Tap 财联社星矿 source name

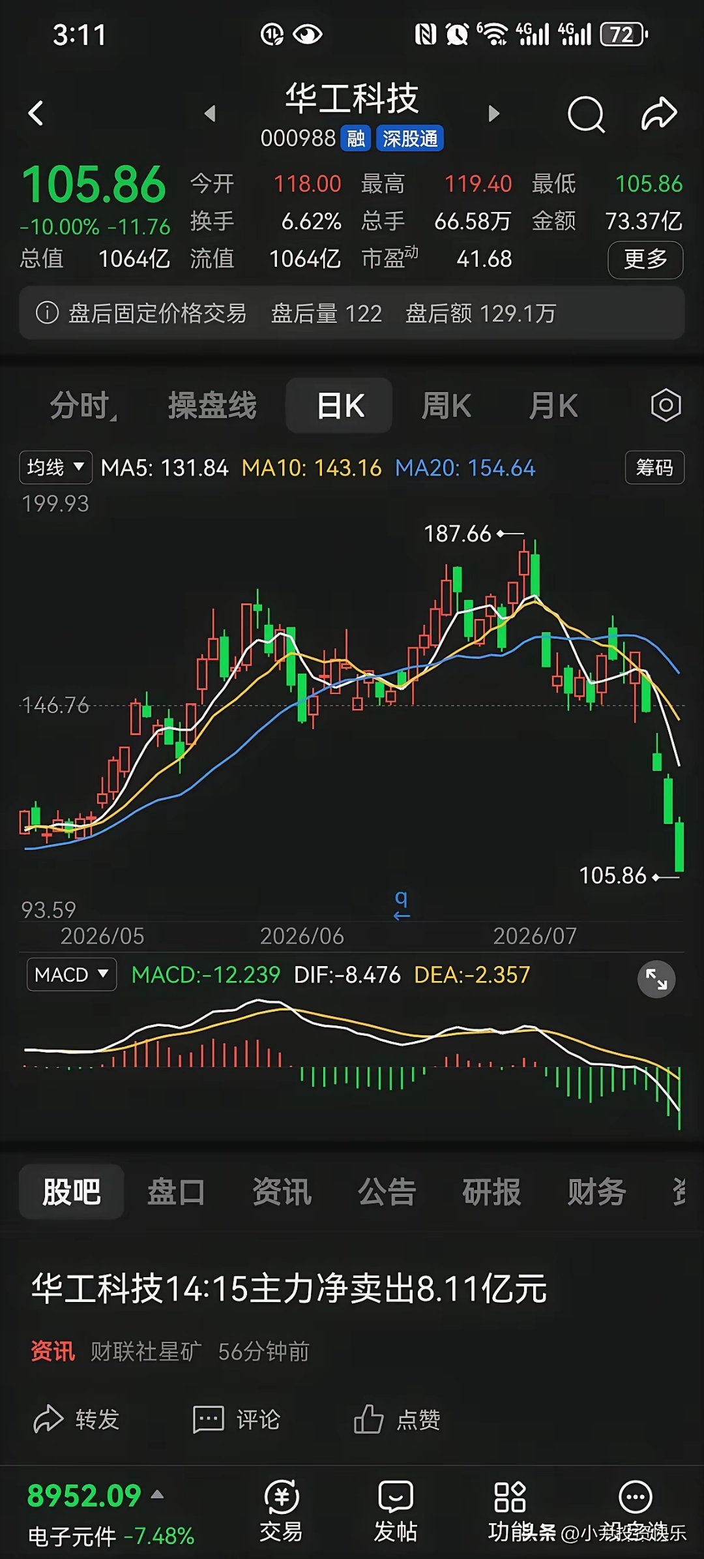click(146, 1352)
